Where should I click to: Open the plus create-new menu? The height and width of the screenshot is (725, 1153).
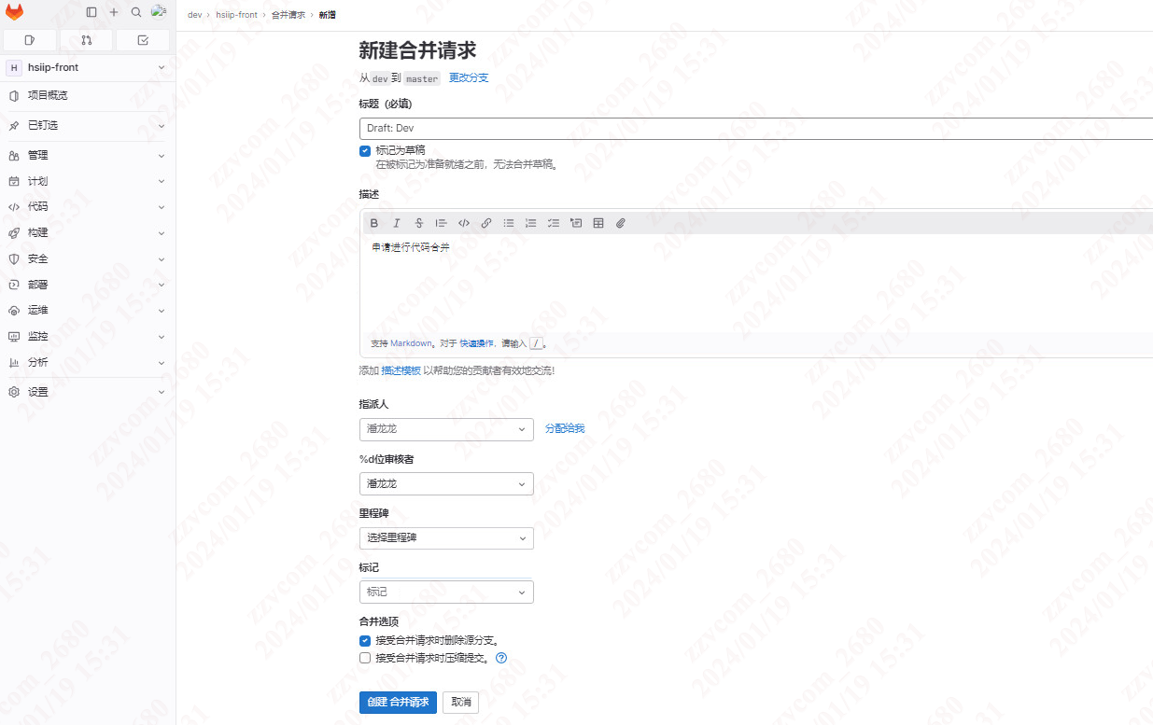click(114, 12)
